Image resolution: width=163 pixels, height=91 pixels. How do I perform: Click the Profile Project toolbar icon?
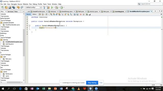click(x=62, y=7)
